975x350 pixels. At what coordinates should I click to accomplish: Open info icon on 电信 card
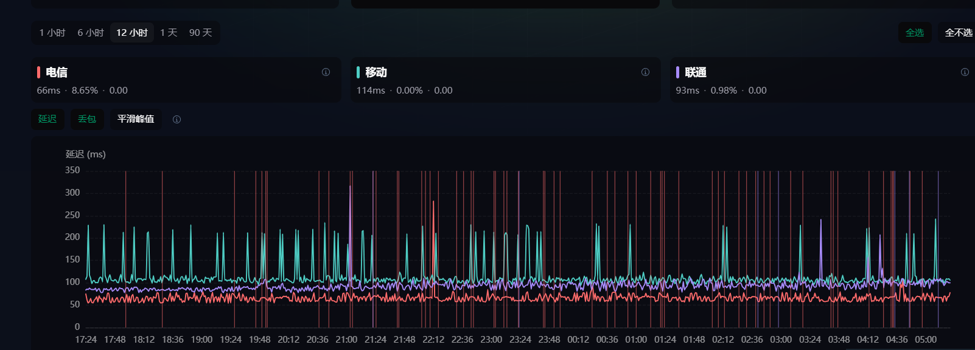(x=326, y=72)
